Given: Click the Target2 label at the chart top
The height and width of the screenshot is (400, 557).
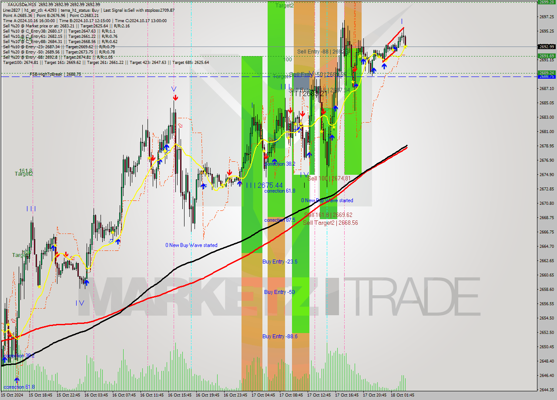Looking at the screenshot, I should [x=285, y=5].
